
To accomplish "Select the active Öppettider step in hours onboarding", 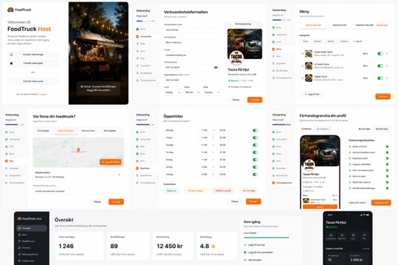I will [147, 168].
